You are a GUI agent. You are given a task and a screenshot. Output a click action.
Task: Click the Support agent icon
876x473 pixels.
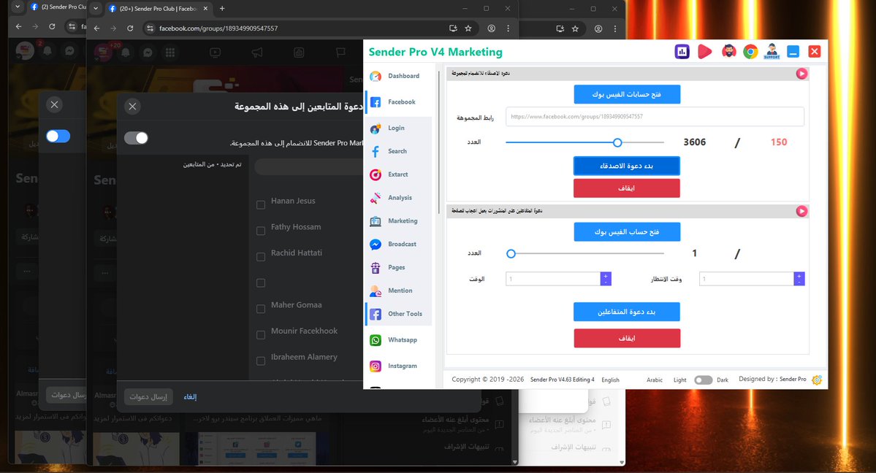(x=772, y=51)
